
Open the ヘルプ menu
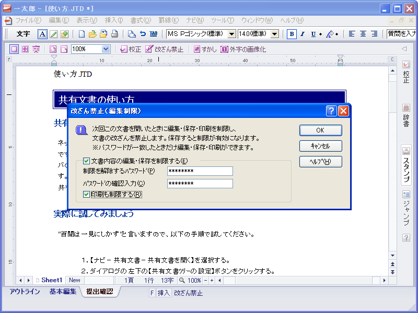[x=292, y=20]
